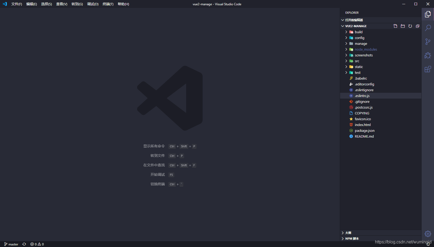Click the notifications bell in status bar
This screenshot has height=247, width=434.
[x=428, y=244]
